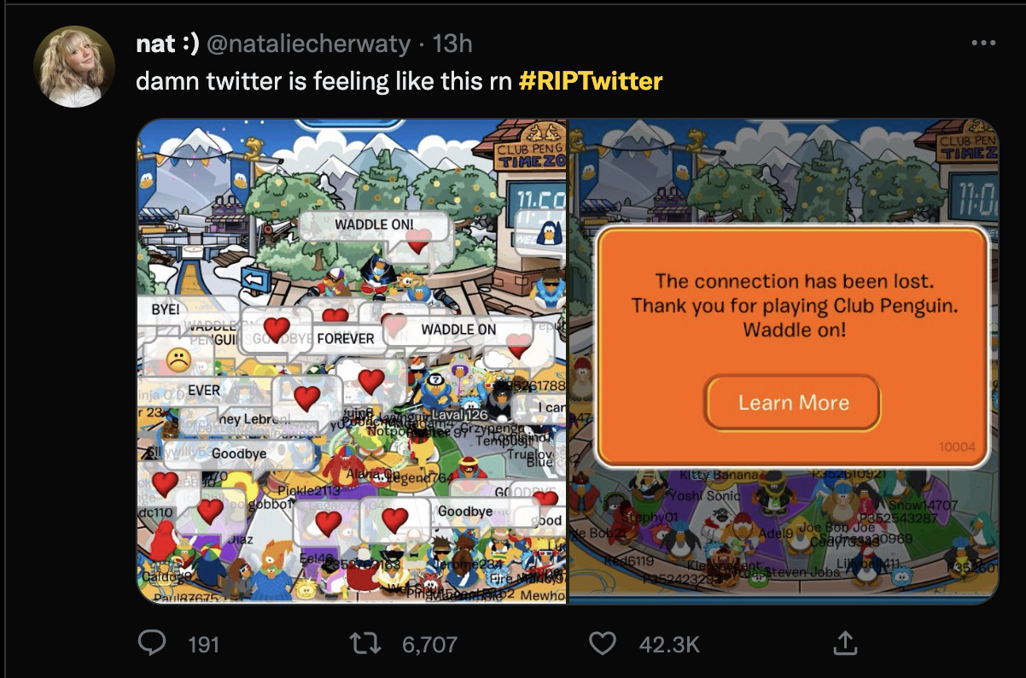Click the blue left-arrow sign in image
The width and height of the screenshot is (1026, 678).
point(253,279)
